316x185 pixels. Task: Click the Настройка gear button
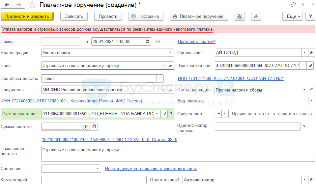coord(145,16)
